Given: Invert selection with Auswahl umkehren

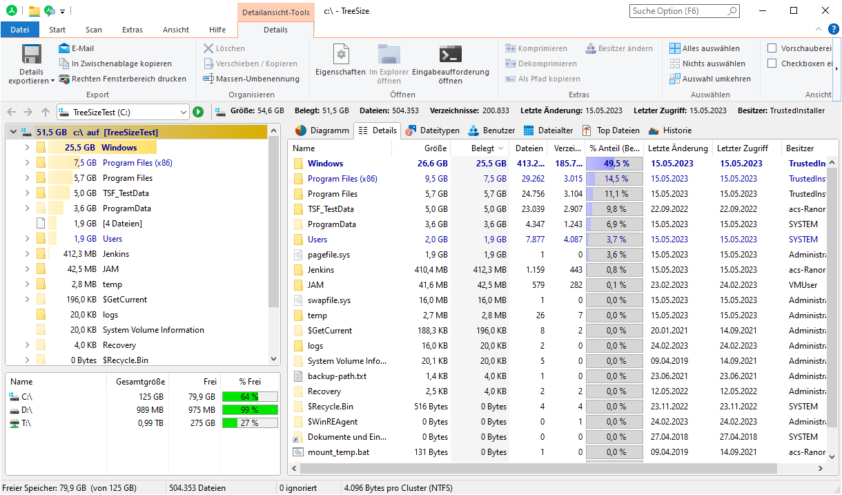Looking at the screenshot, I should point(710,79).
